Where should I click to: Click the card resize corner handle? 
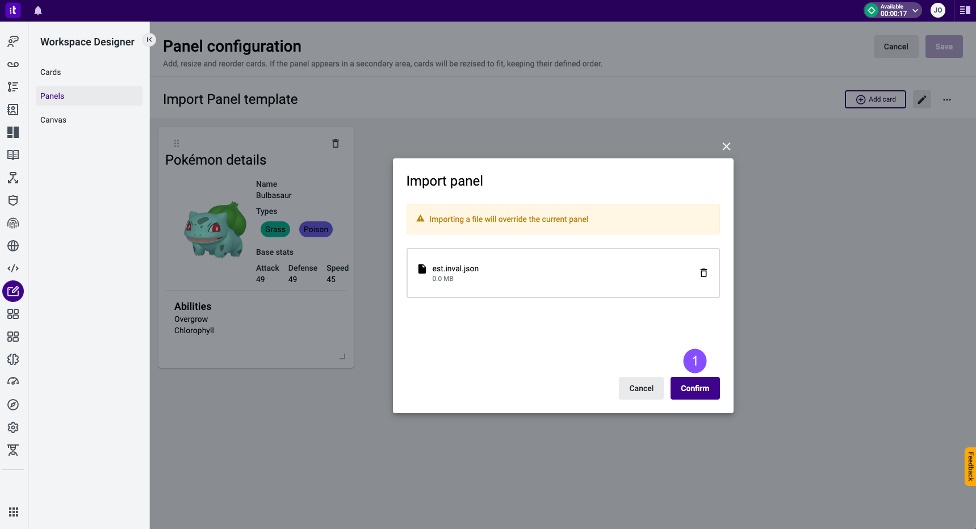point(342,356)
